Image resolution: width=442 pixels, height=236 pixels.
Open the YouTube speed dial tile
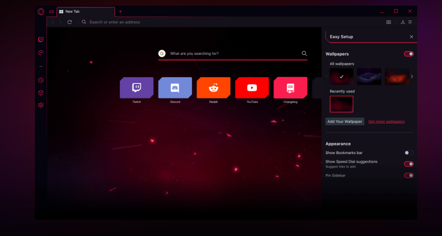[252, 88]
